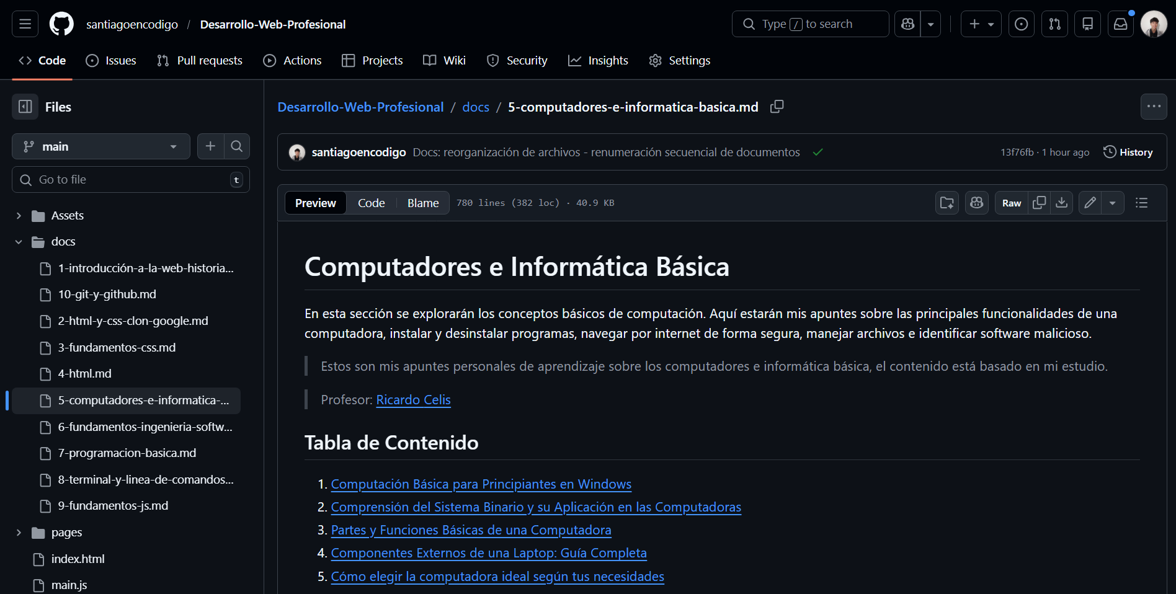
Task: Copy the raw file contents
Action: click(x=1040, y=203)
